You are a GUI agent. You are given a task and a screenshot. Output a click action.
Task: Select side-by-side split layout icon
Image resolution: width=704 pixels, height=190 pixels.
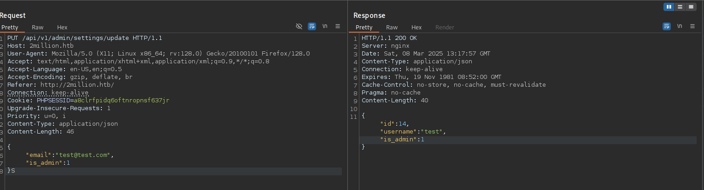[x=669, y=7]
